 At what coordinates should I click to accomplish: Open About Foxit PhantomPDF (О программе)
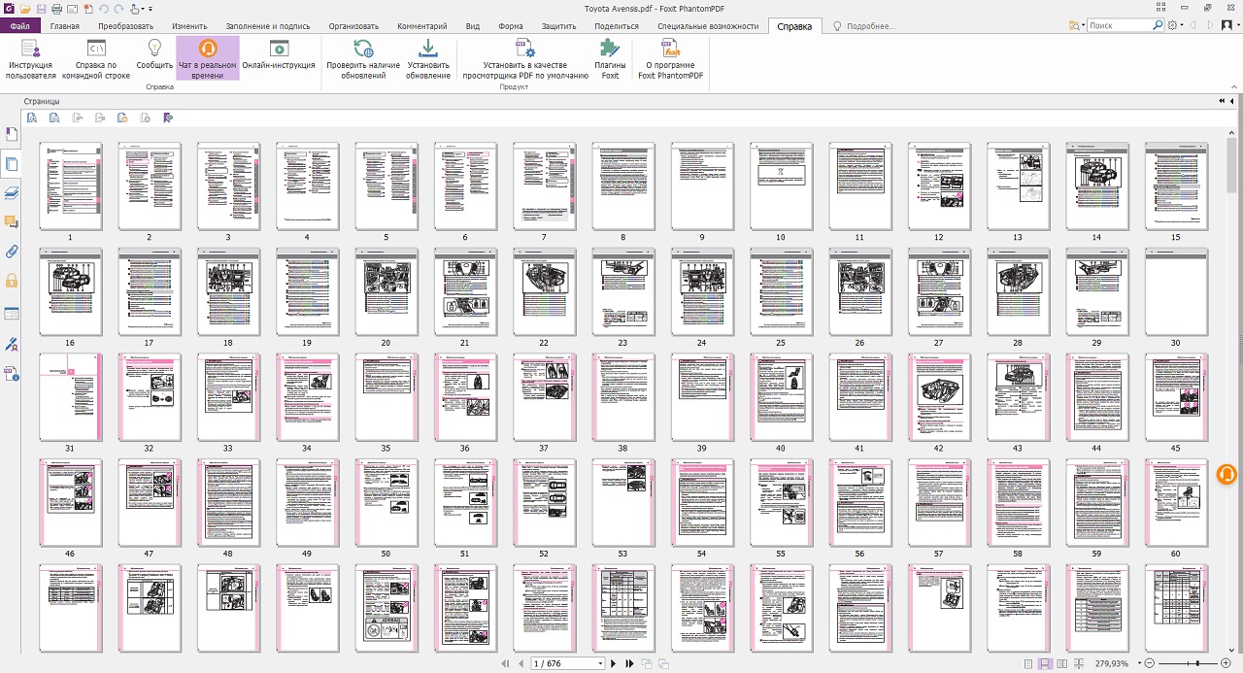pos(670,58)
